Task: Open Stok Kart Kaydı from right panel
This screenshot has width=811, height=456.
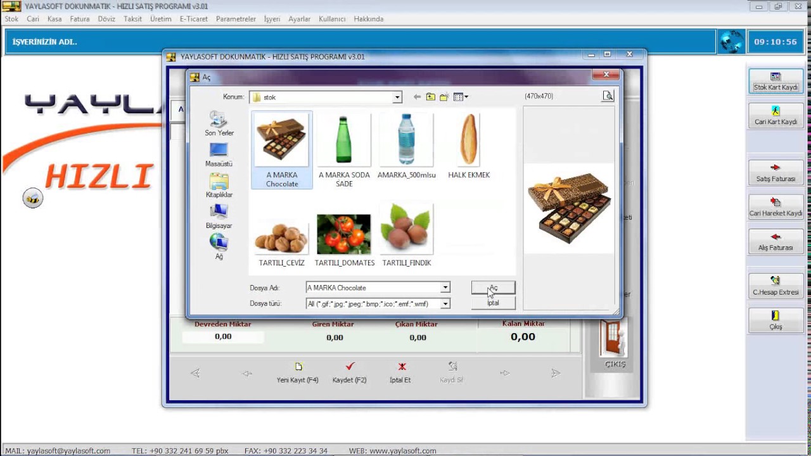Action: pyautogui.click(x=776, y=81)
